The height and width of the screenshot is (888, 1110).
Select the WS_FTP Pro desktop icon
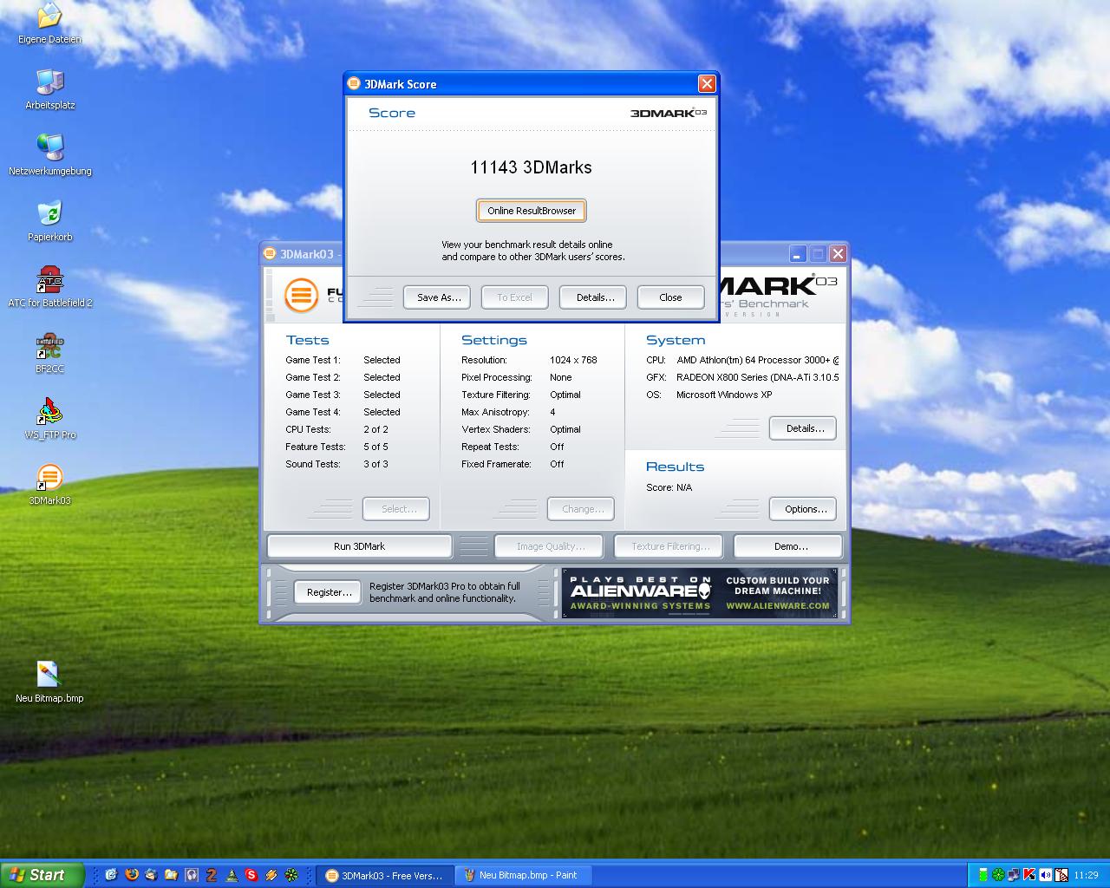pyautogui.click(x=49, y=419)
